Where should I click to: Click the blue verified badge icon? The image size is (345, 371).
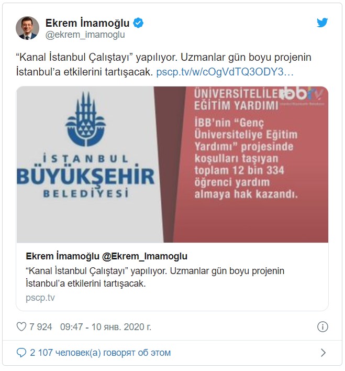[138, 23]
